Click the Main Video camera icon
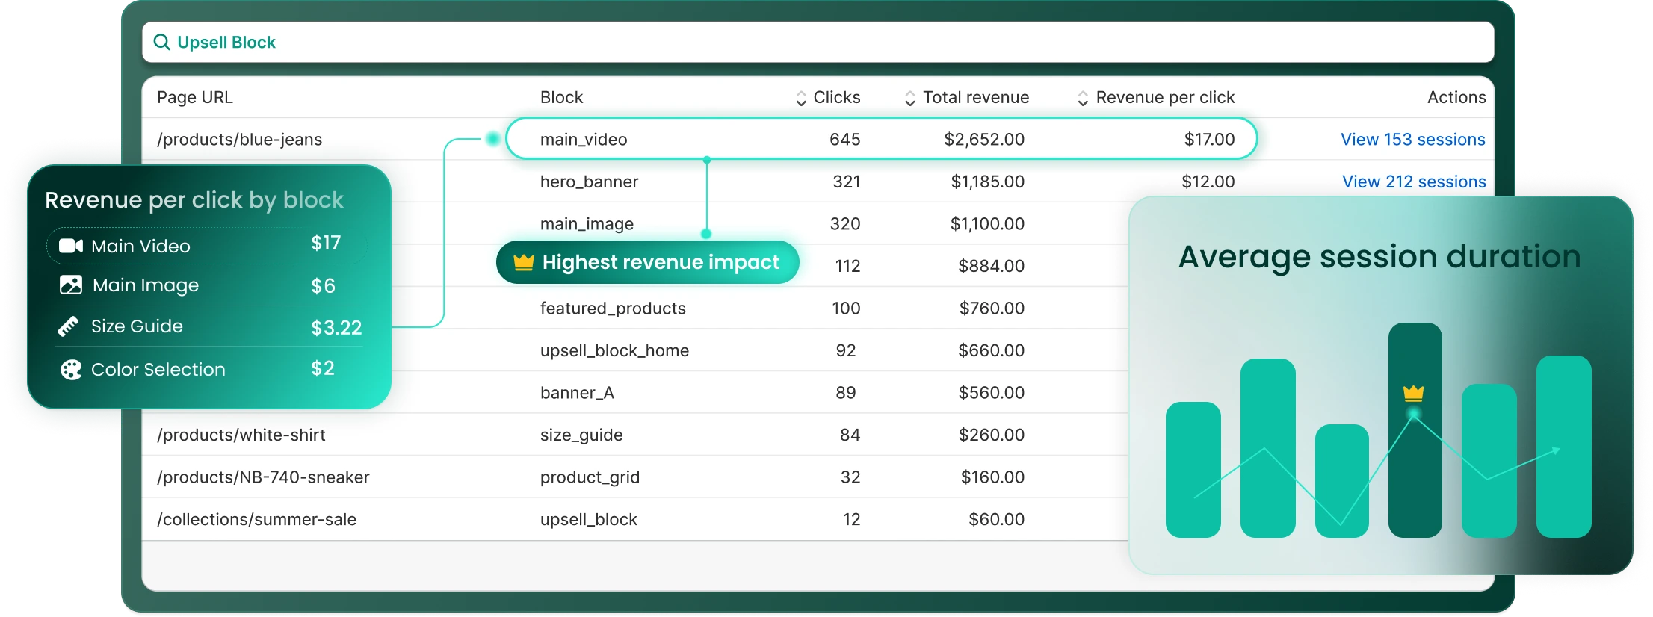This screenshot has height=617, width=1653. click(71, 246)
